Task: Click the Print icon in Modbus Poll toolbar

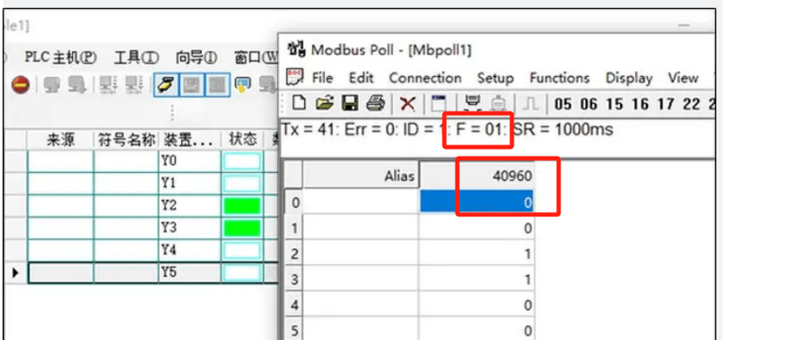Action: pos(375,104)
